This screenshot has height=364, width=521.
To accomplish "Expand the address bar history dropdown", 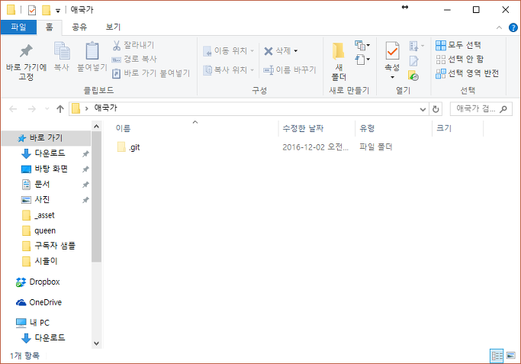I will 423,109.
